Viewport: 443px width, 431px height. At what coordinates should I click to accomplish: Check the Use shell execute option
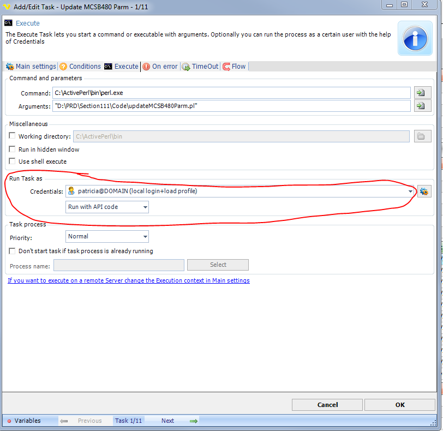coord(13,161)
